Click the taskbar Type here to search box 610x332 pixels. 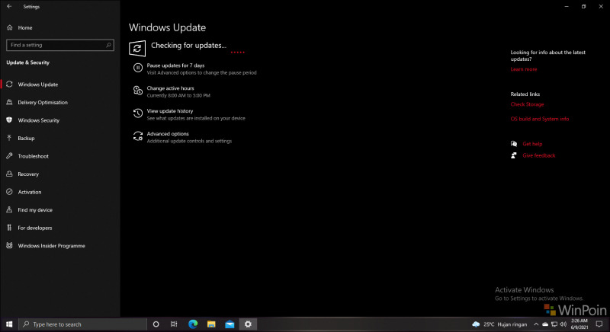click(82, 324)
